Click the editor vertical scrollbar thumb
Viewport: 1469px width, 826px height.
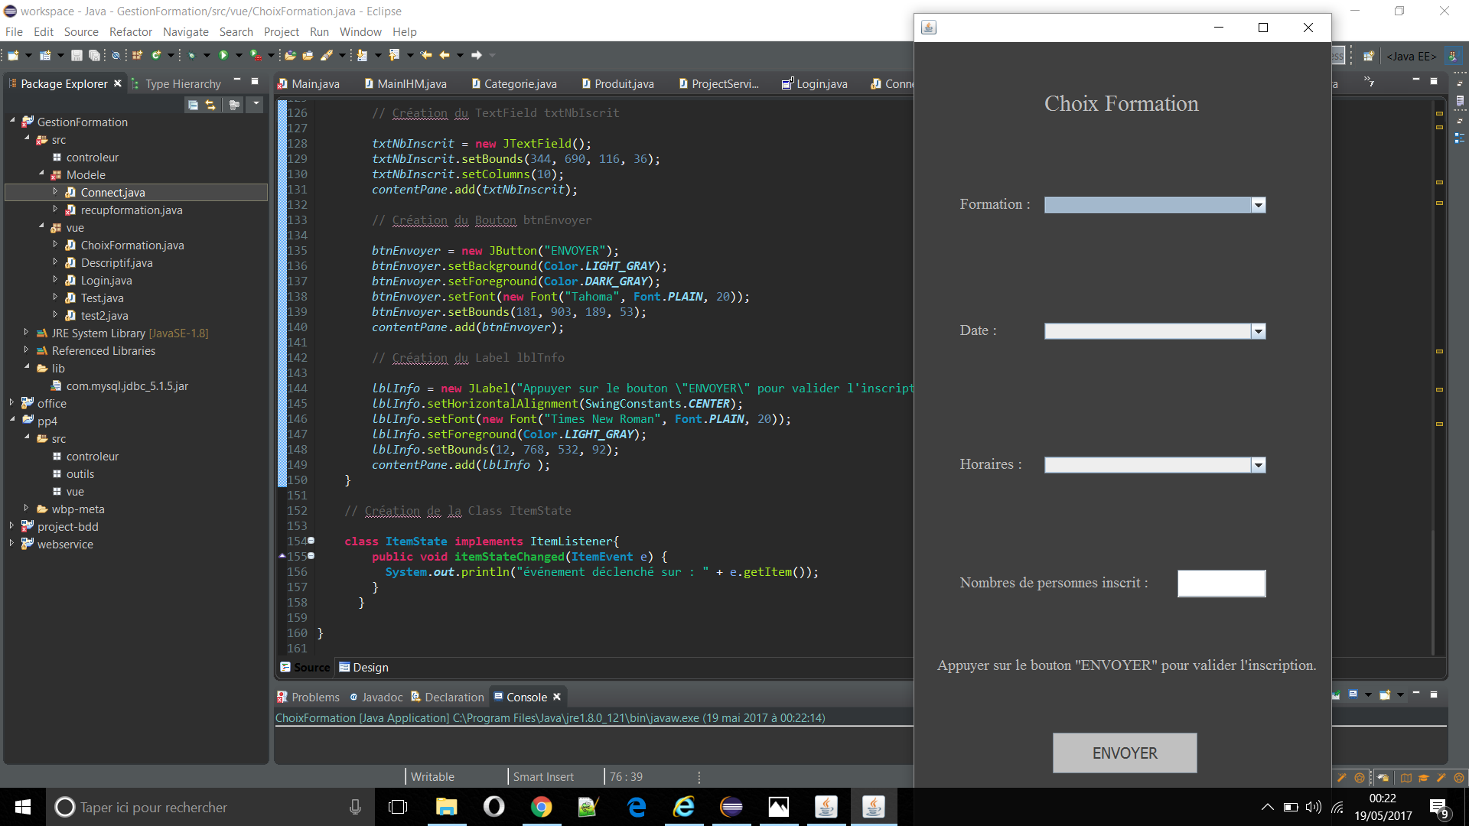[1433, 593]
